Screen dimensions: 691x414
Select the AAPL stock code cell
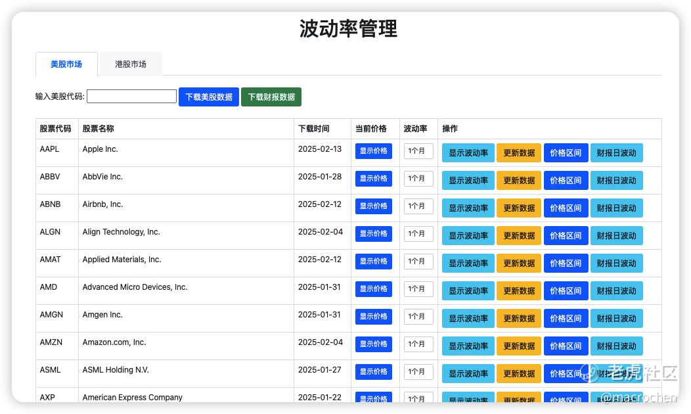click(x=57, y=152)
